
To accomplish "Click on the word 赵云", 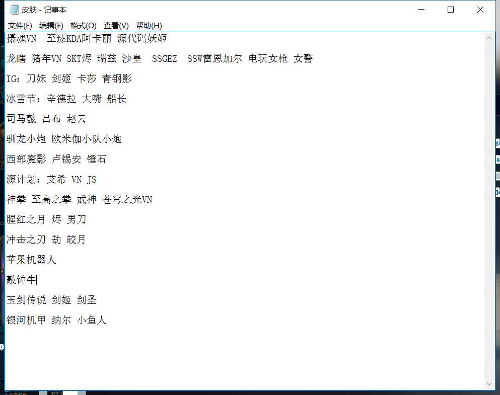I will coord(77,119).
